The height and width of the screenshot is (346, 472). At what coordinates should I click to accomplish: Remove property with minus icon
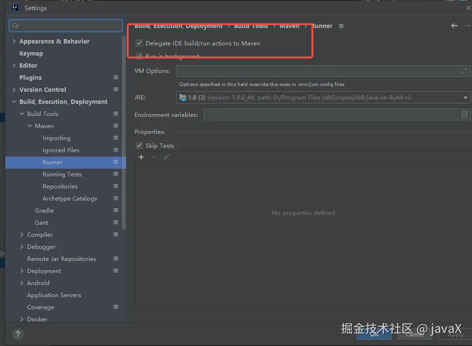[154, 157]
